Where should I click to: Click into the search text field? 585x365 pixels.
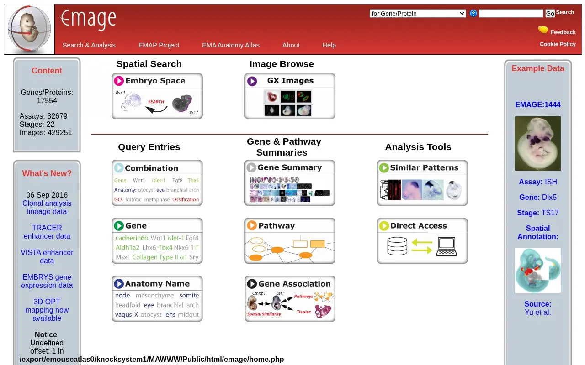(511, 13)
